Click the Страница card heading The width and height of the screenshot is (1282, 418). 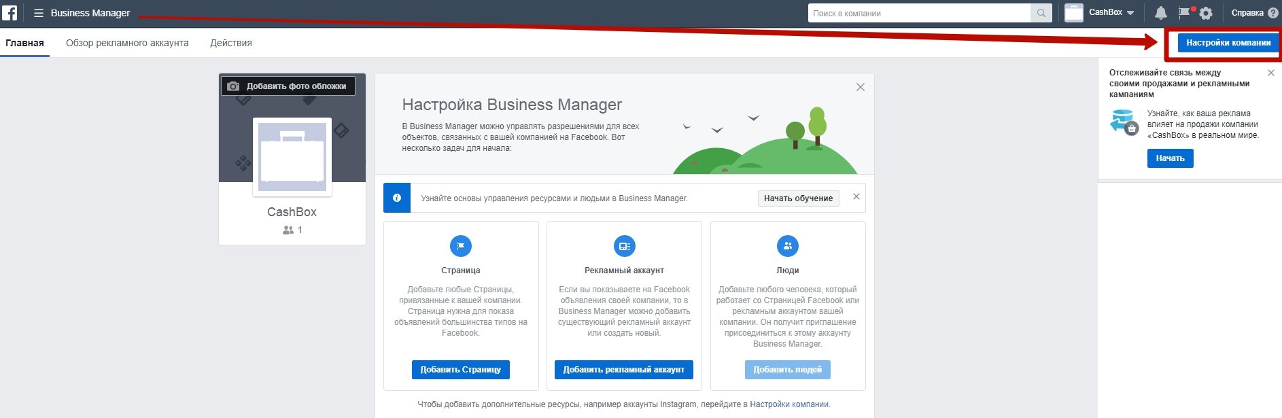point(461,271)
